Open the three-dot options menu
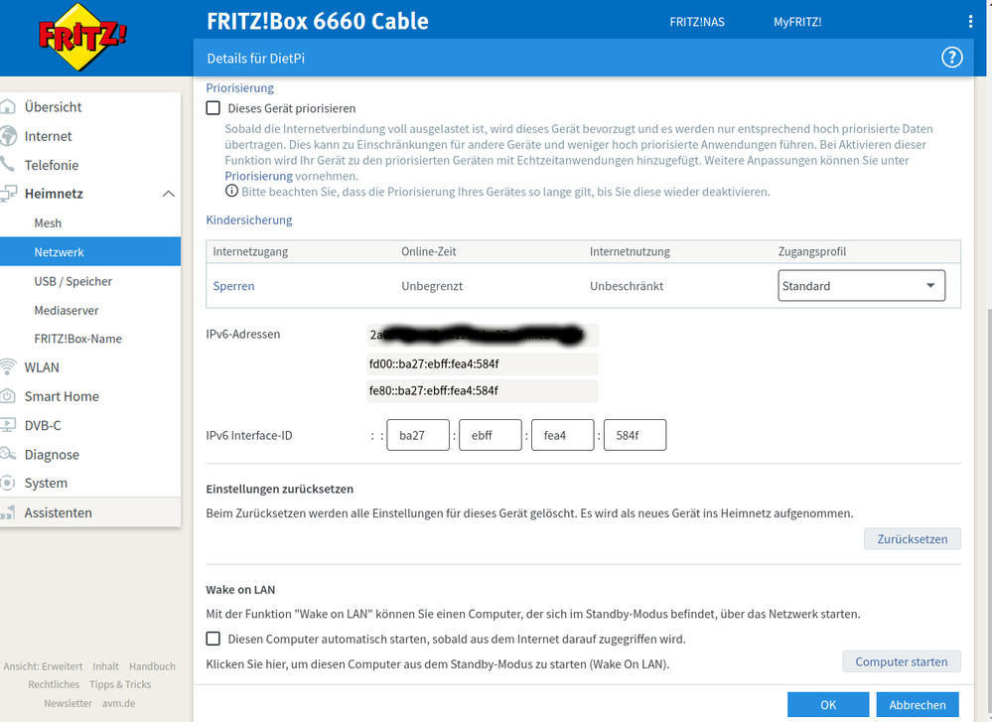The width and height of the screenshot is (992, 722). (970, 22)
